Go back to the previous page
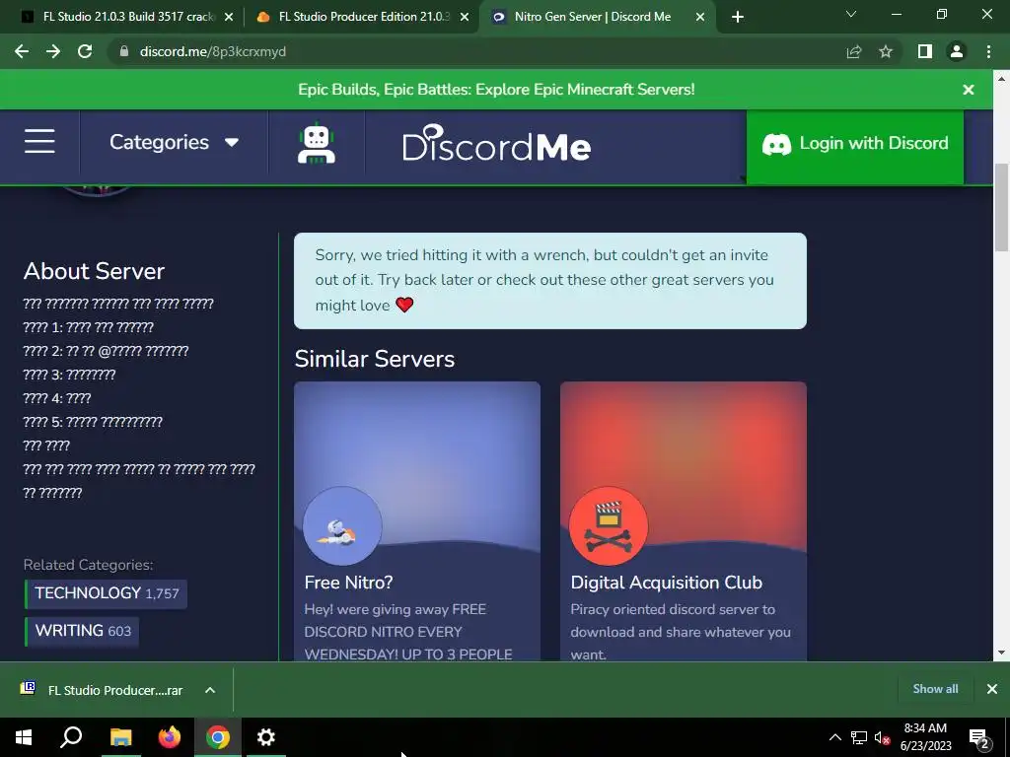This screenshot has height=757, width=1010. coord(22,51)
